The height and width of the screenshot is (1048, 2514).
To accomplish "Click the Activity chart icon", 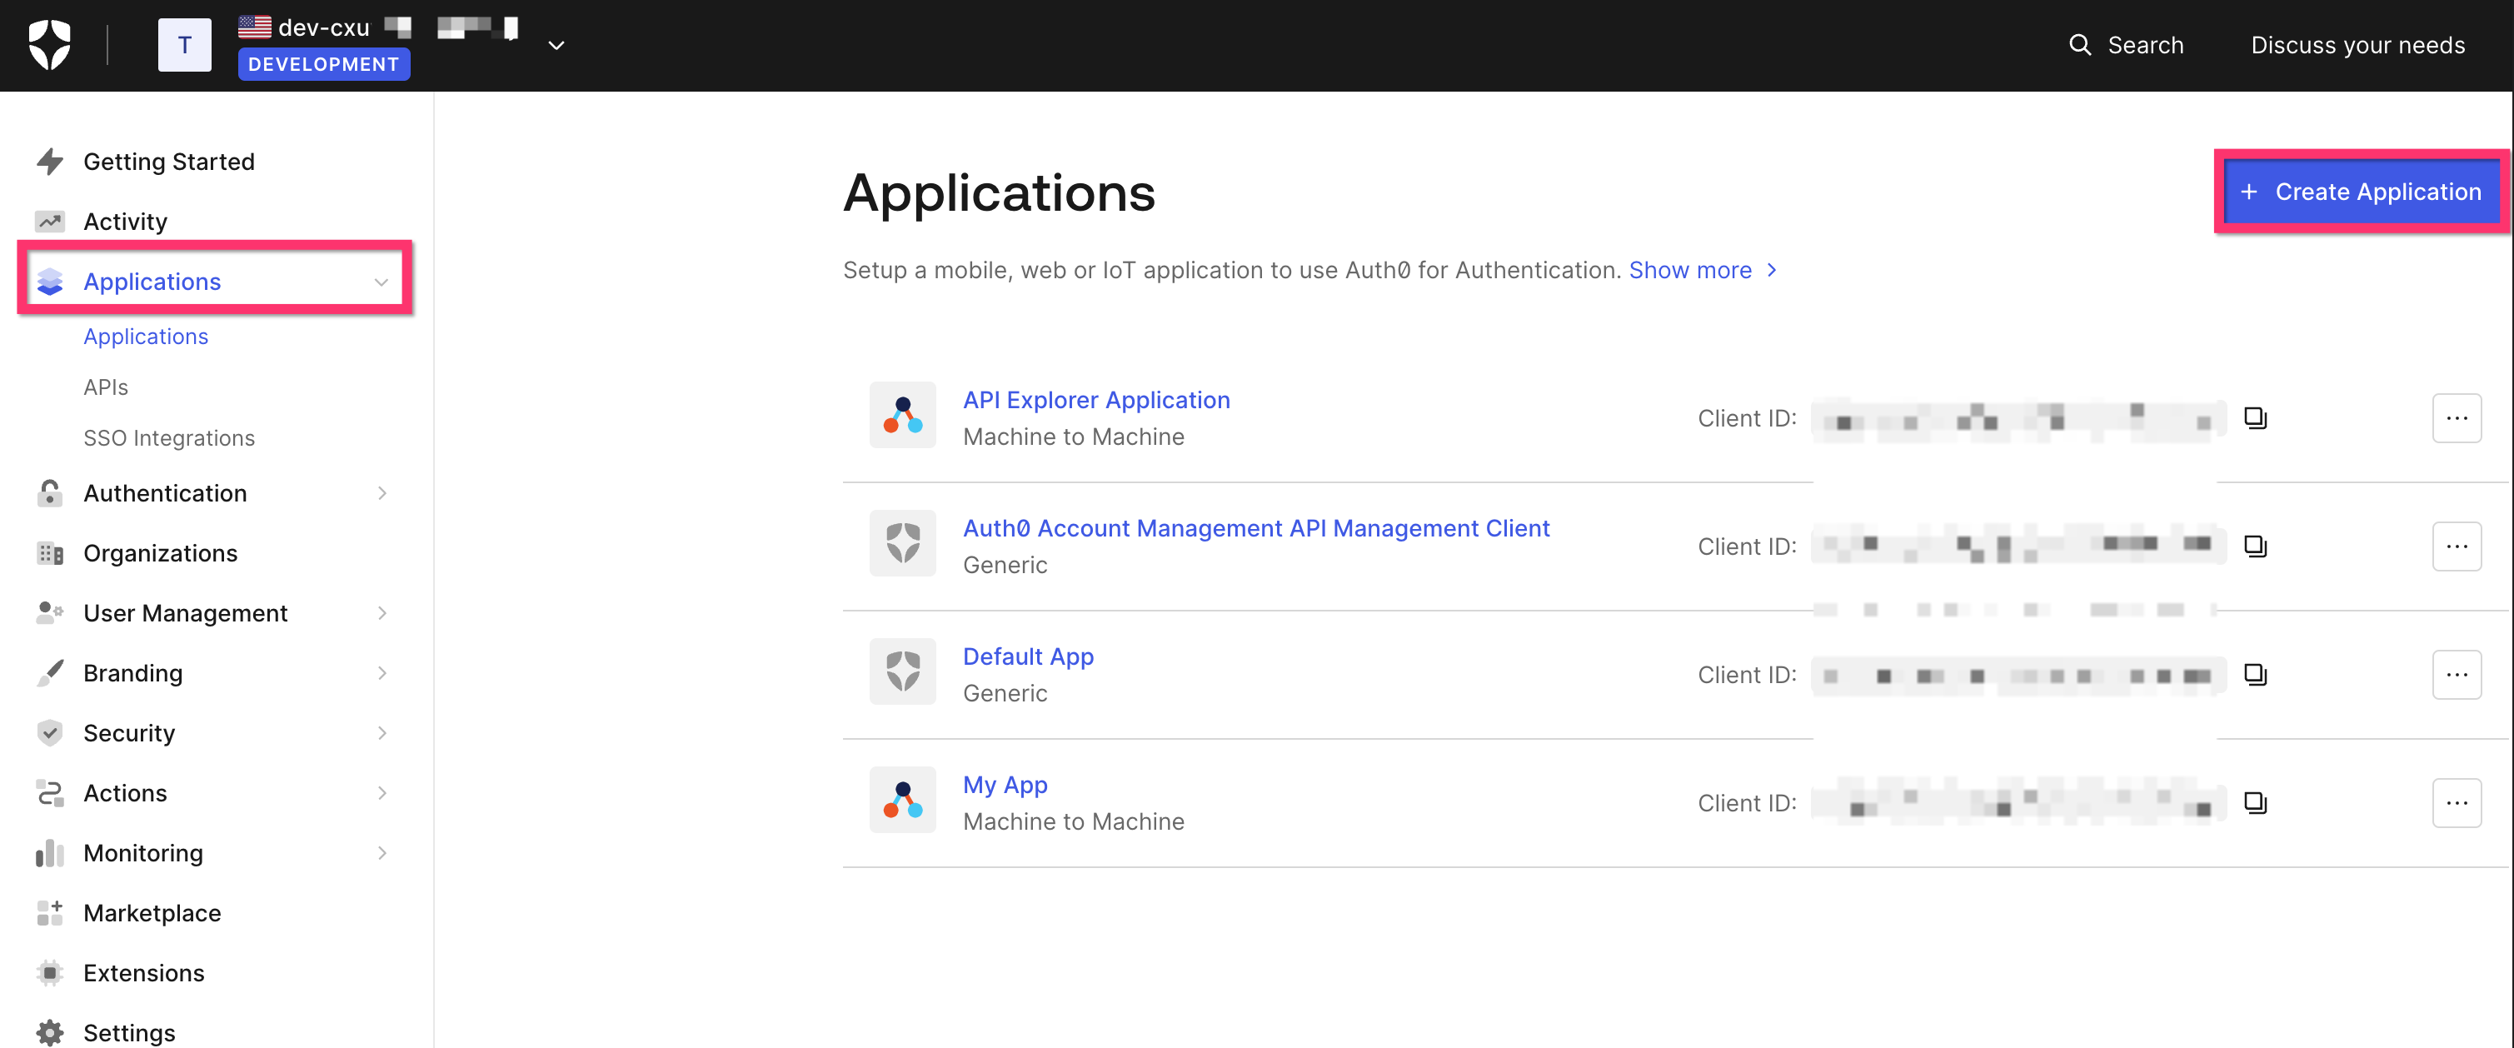I will pos(50,222).
